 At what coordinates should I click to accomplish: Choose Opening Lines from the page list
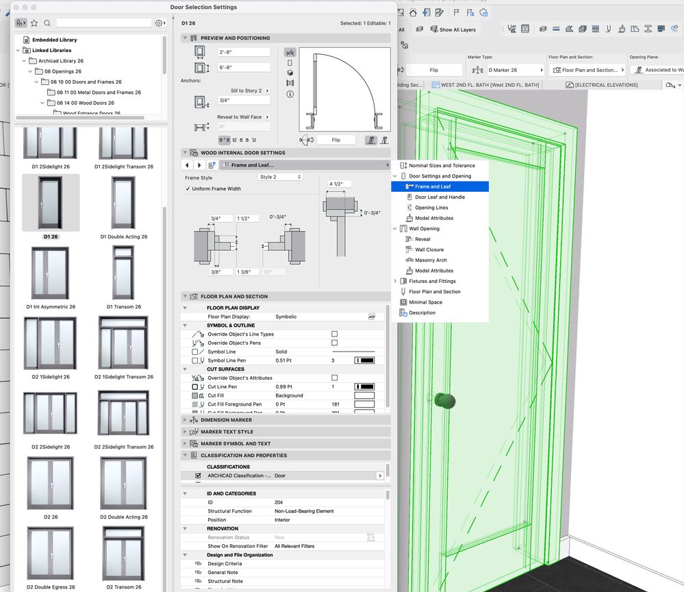click(431, 208)
